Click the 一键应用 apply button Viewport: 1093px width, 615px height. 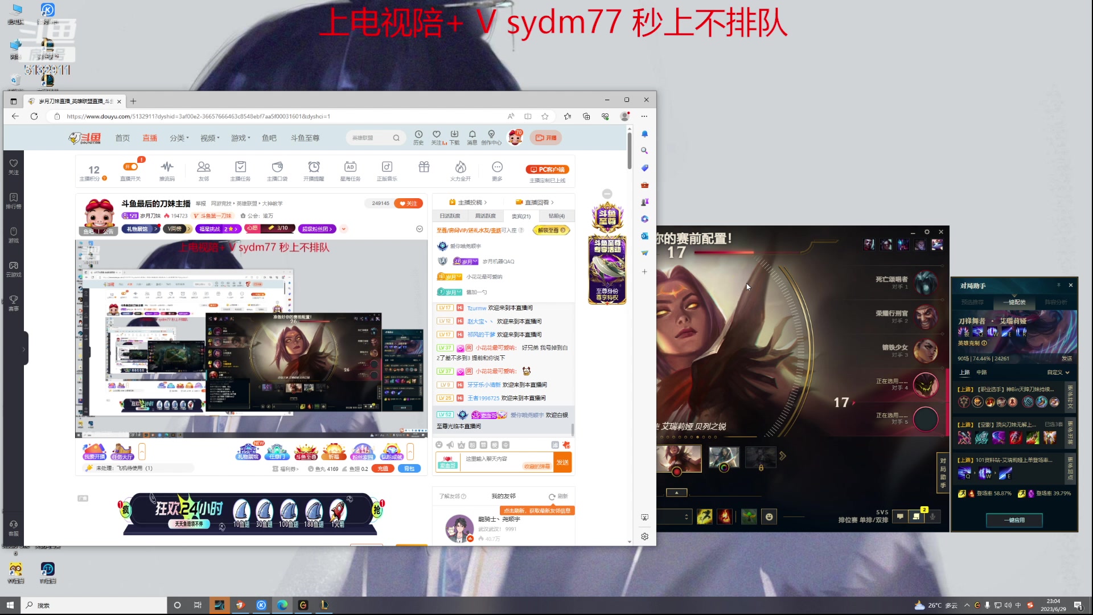1014,520
